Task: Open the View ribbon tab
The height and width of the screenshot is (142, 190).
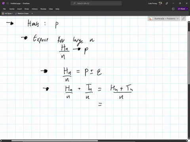Action: click(51, 9)
